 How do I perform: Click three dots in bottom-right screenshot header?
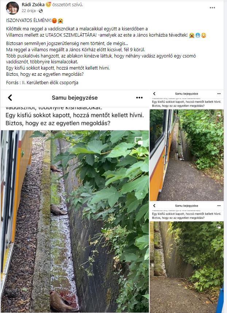219,206
